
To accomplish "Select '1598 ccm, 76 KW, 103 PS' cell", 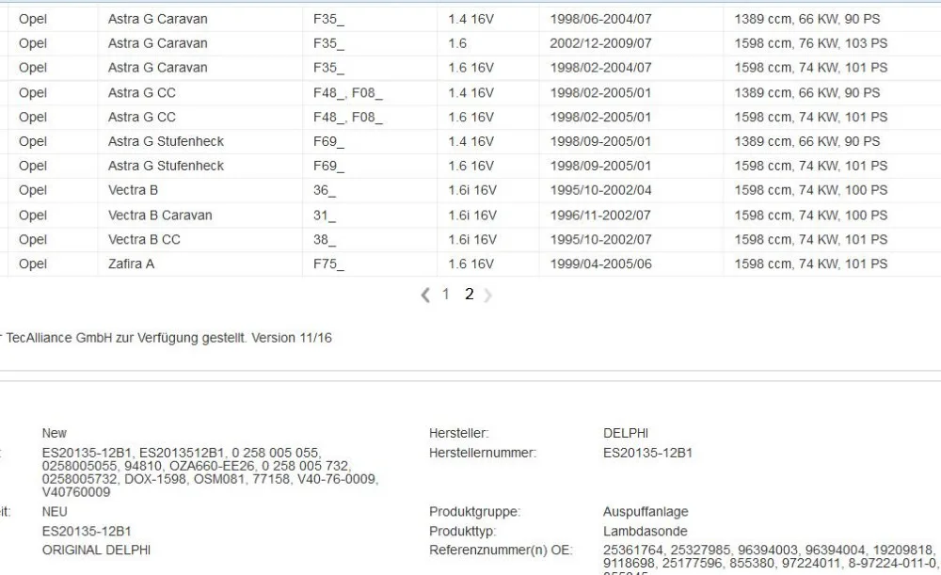I will point(811,44).
